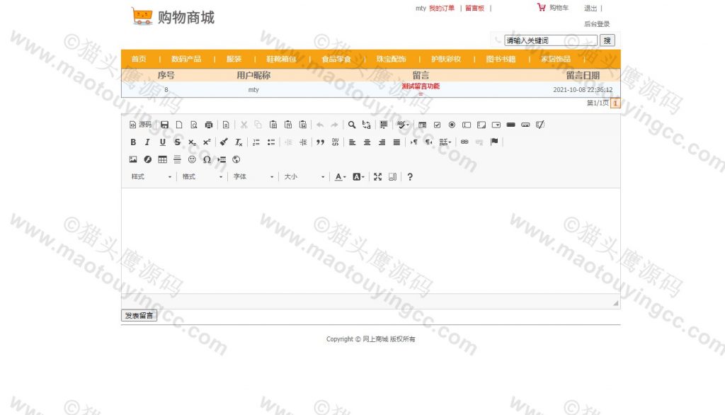This screenshot has width=725, height=415.
Task: Open the Templates icon in editor
Action: [x=226, y=125]
